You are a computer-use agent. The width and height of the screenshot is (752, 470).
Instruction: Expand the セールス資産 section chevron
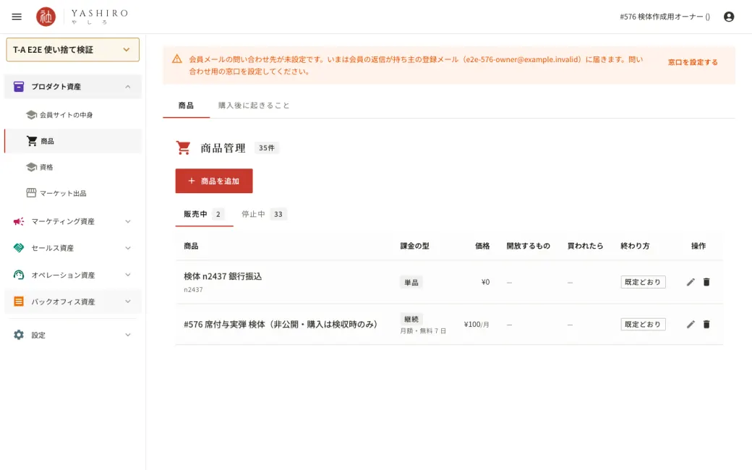point(127,248)
